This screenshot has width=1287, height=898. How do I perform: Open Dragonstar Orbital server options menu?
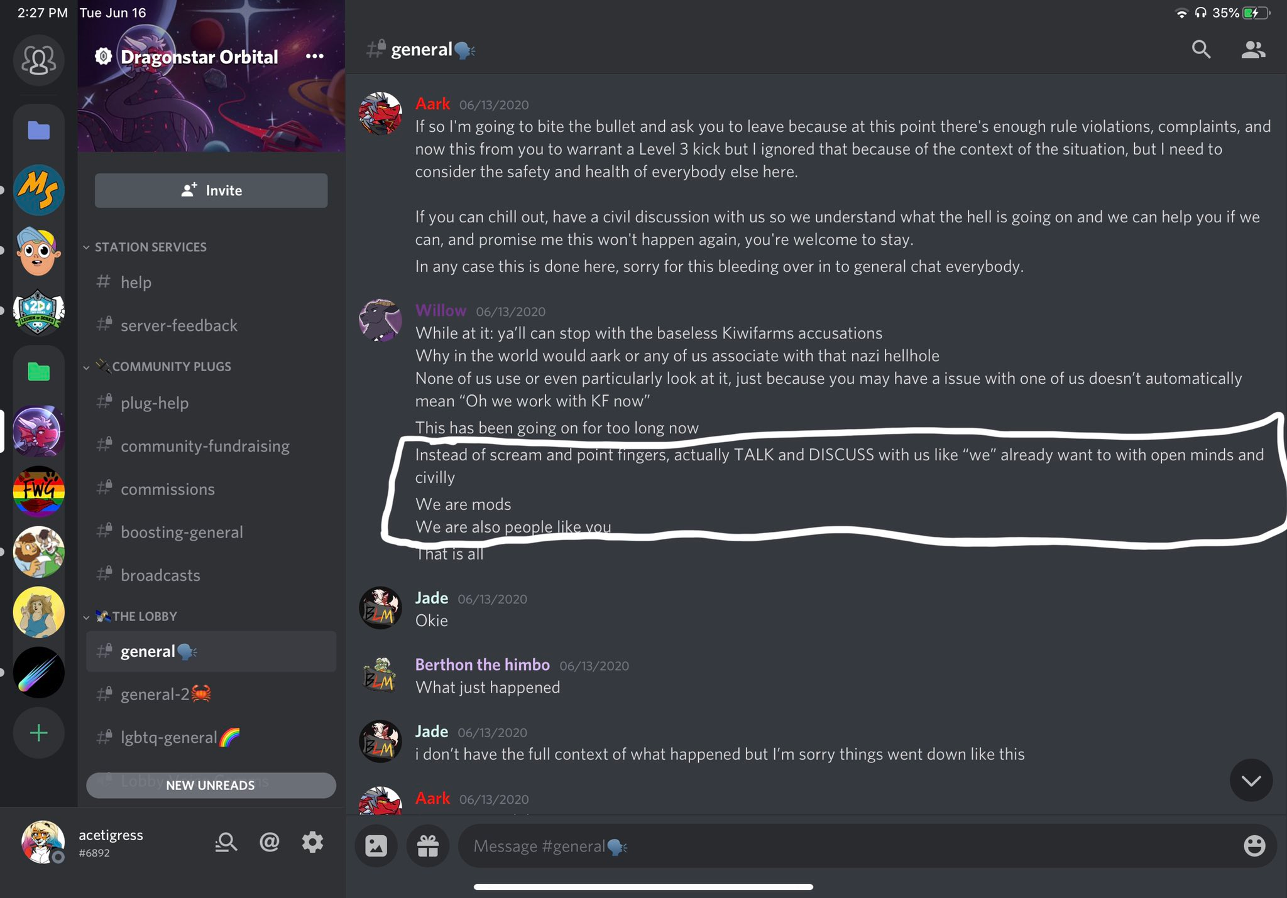(314, 57)
